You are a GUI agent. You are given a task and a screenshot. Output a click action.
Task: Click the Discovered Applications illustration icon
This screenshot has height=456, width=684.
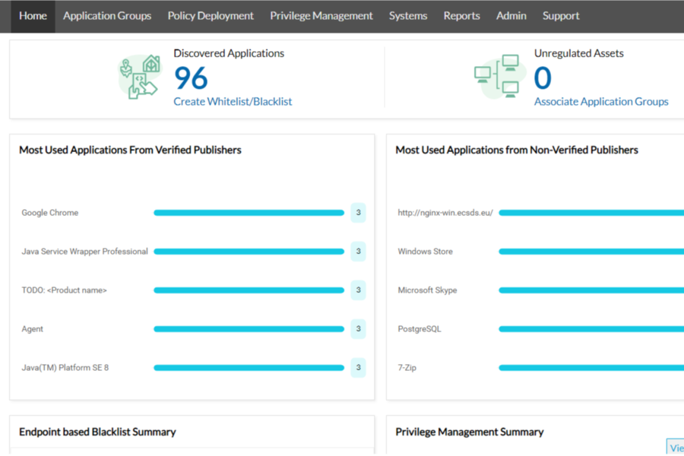click(140, 77)
